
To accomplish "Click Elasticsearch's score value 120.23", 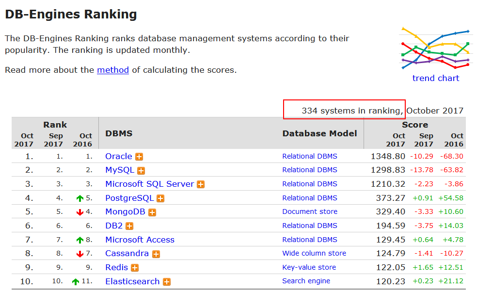I will [391, 282].
